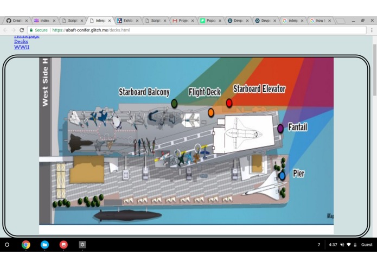Click the browser back arrow
The image size is (377, 268).
(5, 30)
